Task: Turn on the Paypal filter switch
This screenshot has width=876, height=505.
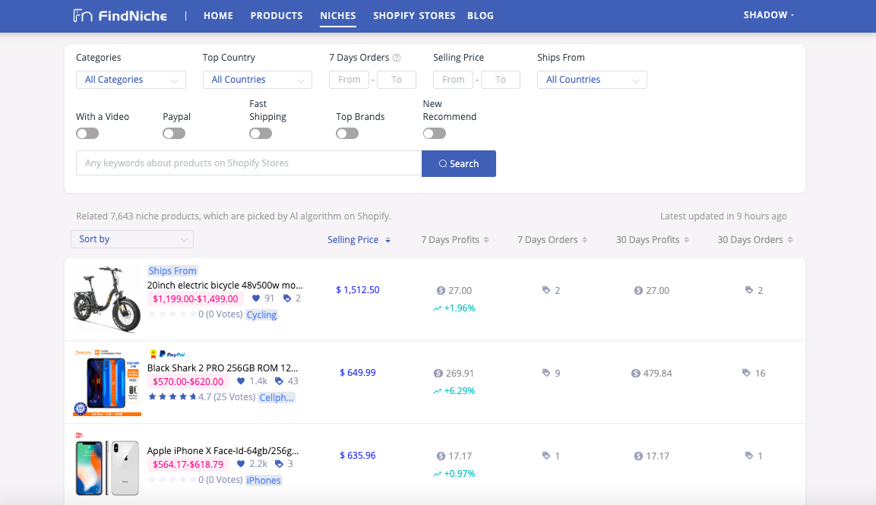Action: point(174,134)
